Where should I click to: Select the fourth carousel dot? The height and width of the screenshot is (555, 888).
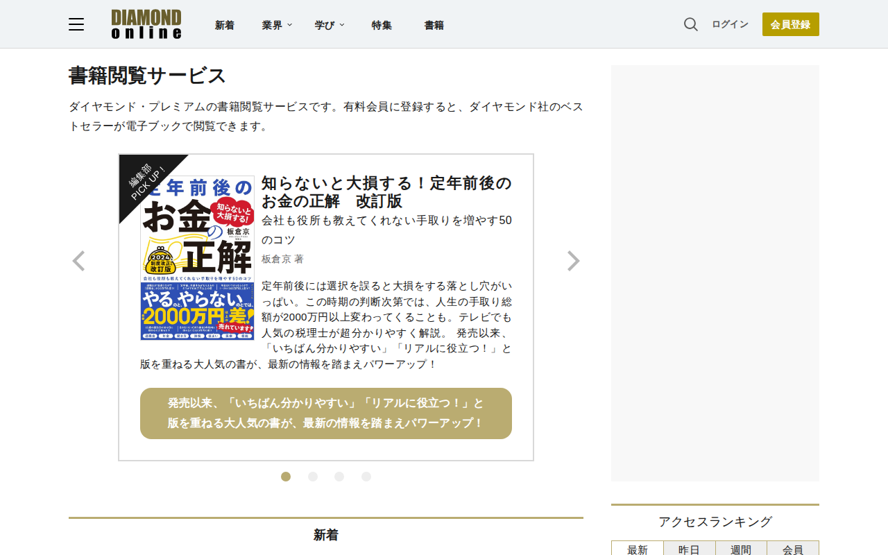point(366,477)
